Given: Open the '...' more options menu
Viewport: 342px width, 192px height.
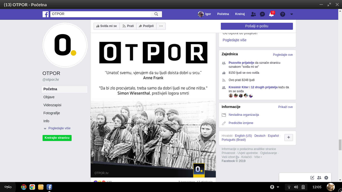Looking at the screenshot, I should point(161,26).
